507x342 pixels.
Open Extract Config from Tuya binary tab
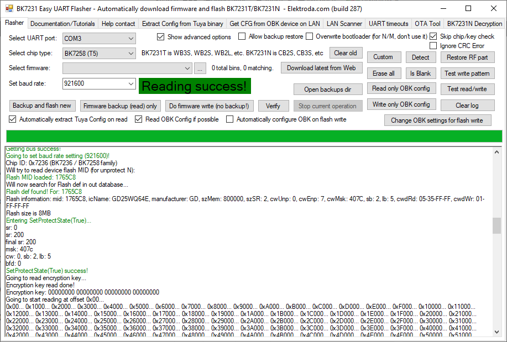click(x=182, y=24)
